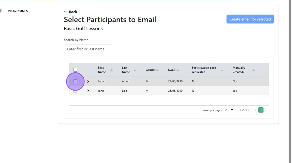Sort by Gender arrow icon
The image size is (292, 163).
[x=157, y=70]
